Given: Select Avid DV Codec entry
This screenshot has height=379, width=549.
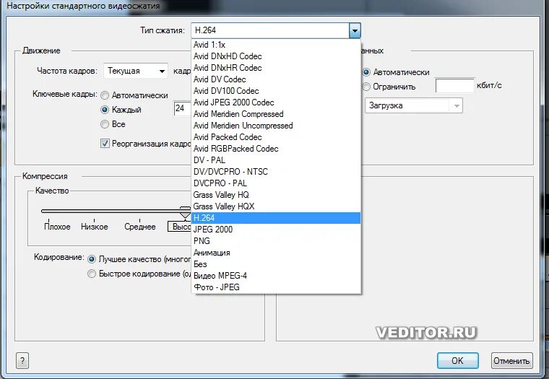Looking at the screenshot, I should 276,79.
